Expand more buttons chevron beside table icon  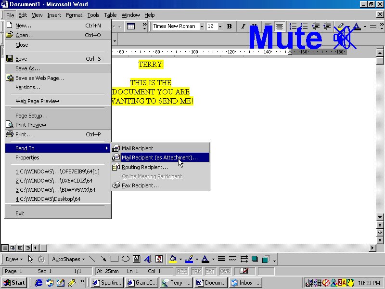144,26
